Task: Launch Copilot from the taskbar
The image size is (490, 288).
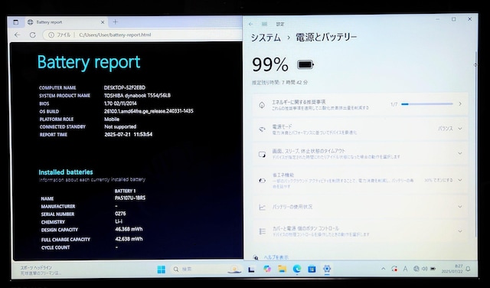Action: [267, 269]
